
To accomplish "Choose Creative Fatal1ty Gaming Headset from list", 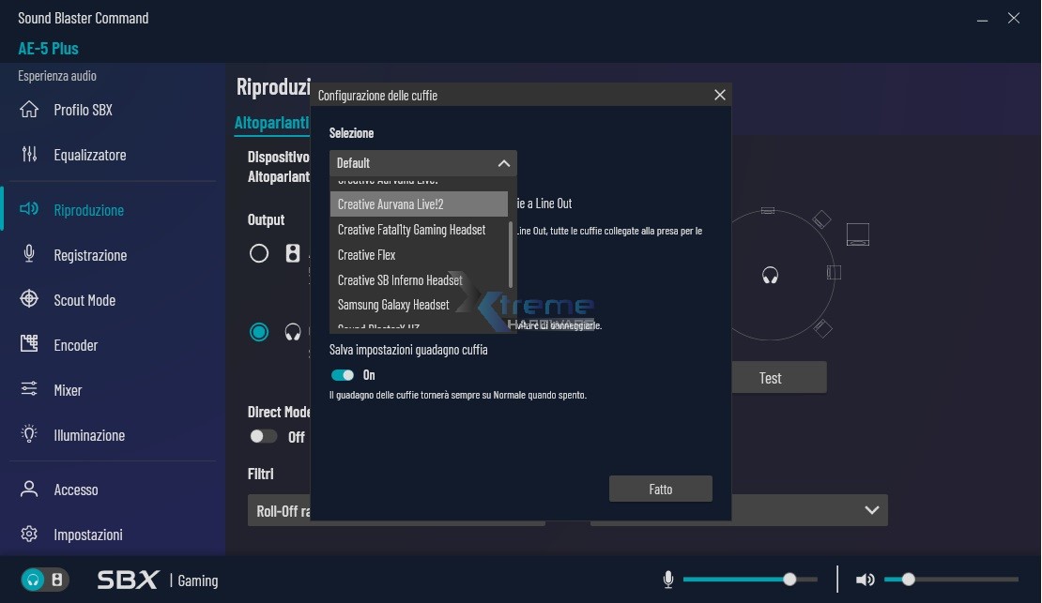I will (x=411, y=230).
